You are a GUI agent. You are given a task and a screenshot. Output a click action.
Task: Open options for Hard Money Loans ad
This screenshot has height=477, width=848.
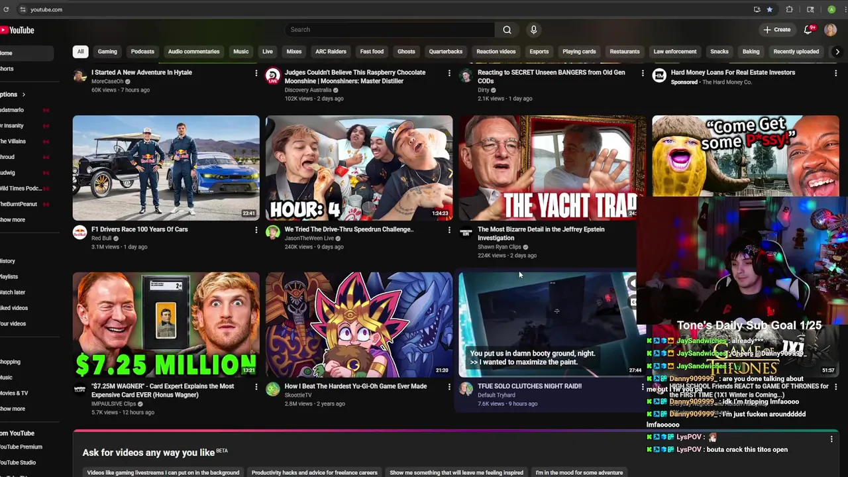tap(835, 73)
